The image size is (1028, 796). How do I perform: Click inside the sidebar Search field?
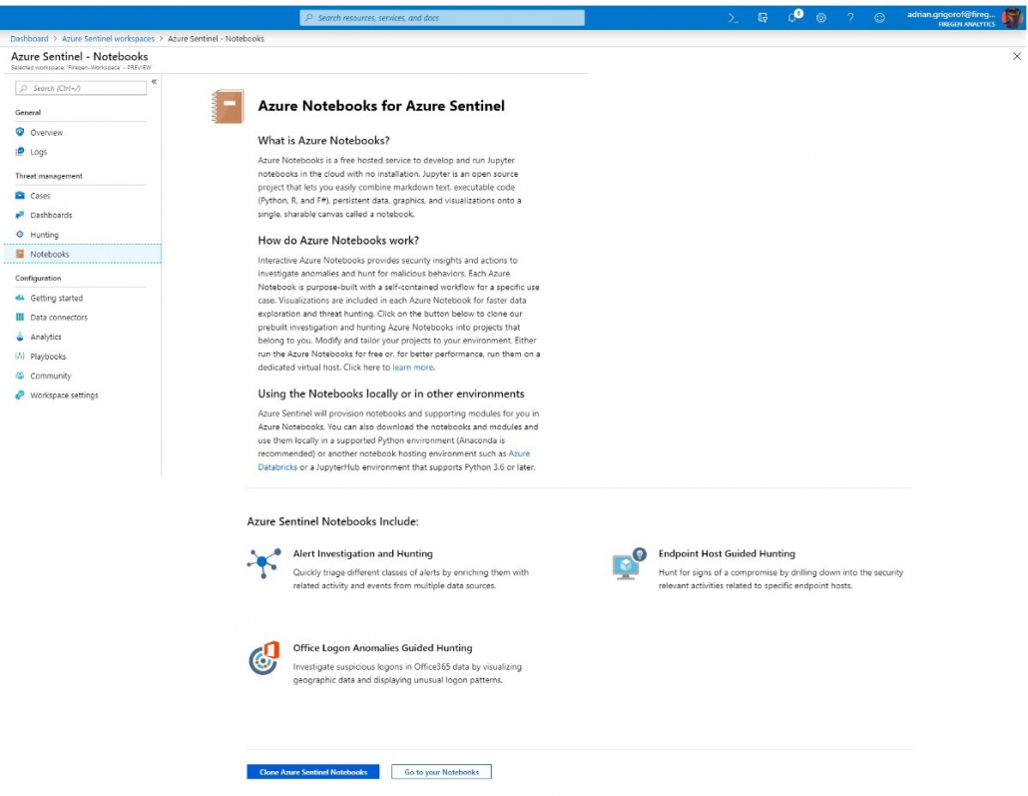point(80,88)
